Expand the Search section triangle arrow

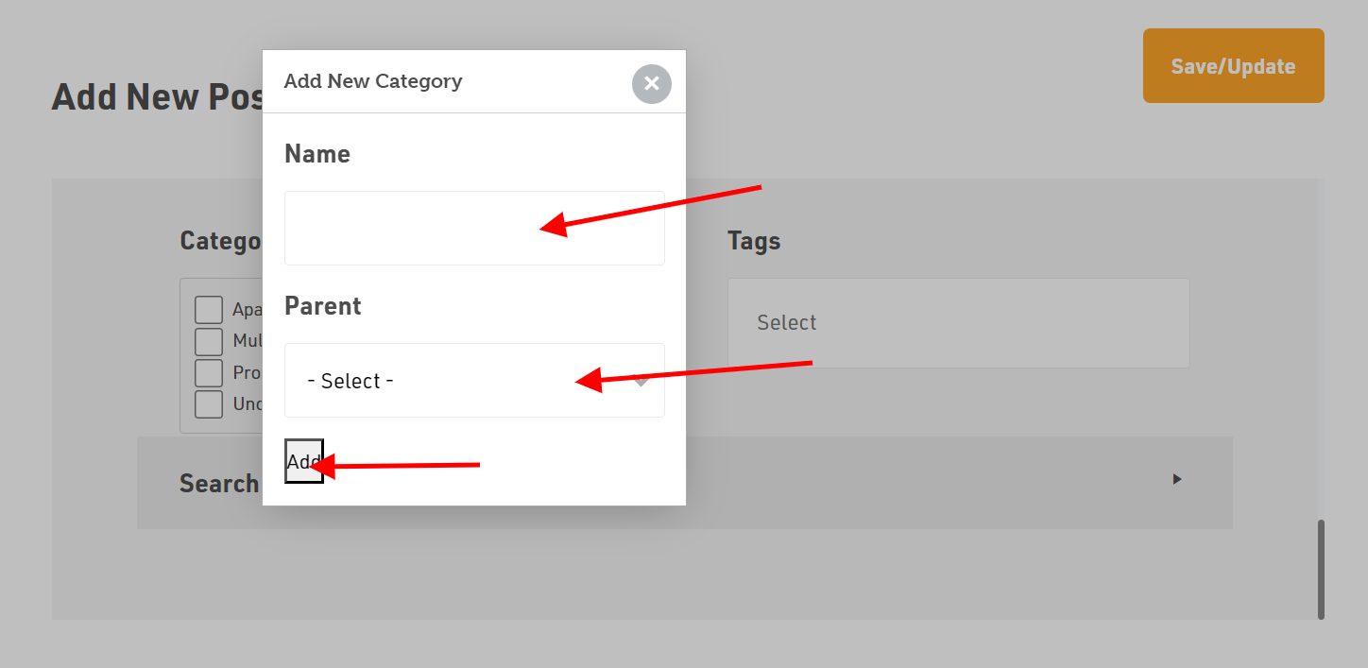[x=1177, y=479]
